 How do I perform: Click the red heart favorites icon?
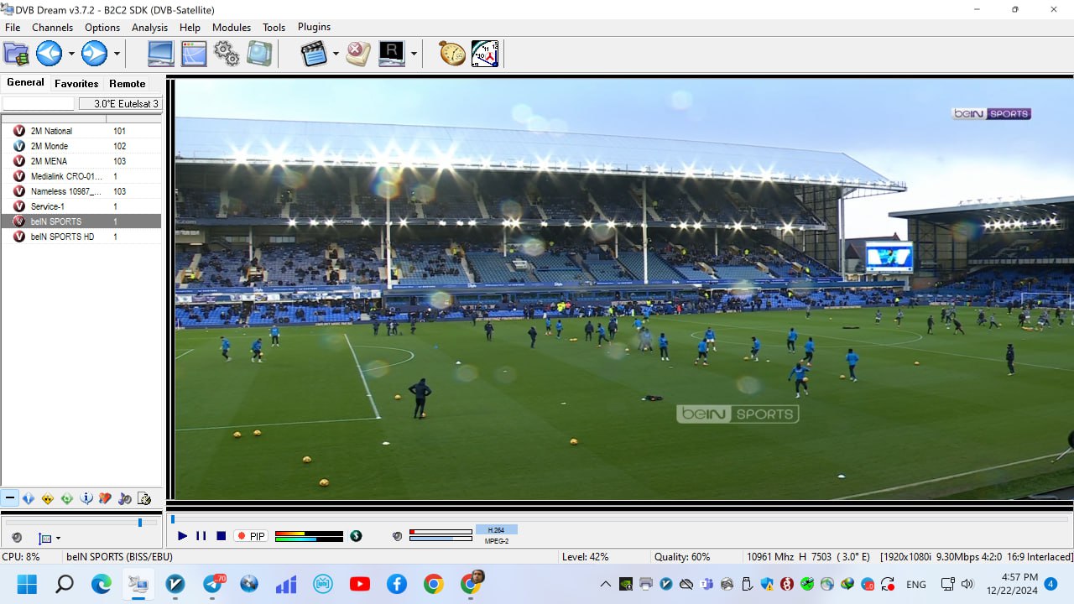point(105,498)
